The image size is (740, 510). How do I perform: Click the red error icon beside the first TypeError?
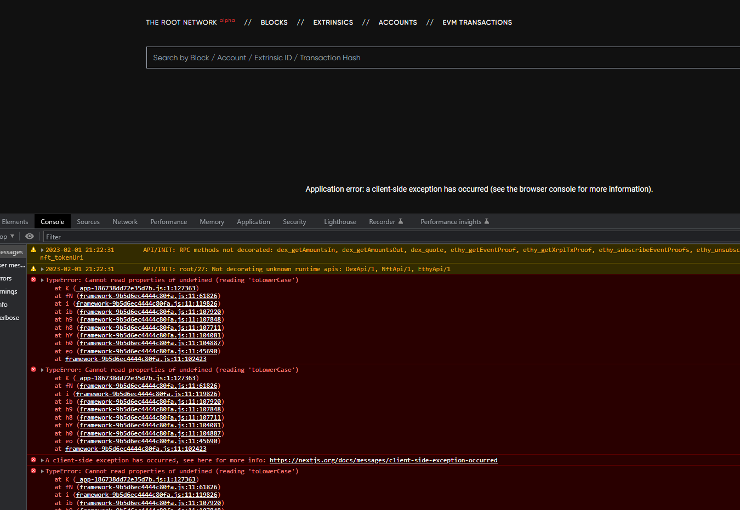tap(33, 279)
